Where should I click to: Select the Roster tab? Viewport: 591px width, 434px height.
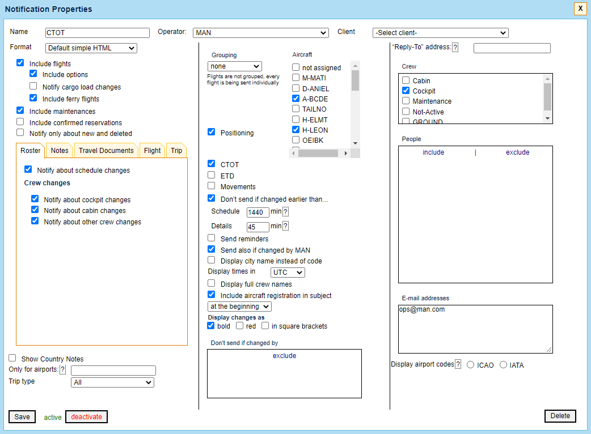pos(31,151)
